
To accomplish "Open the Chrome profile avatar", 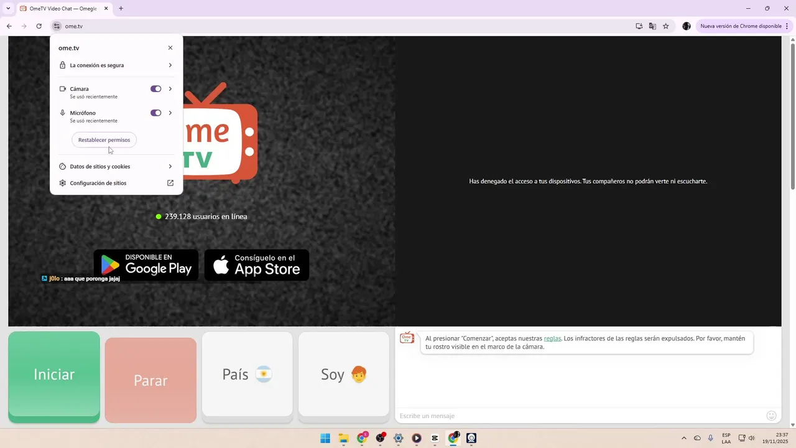I will point(687,26).
